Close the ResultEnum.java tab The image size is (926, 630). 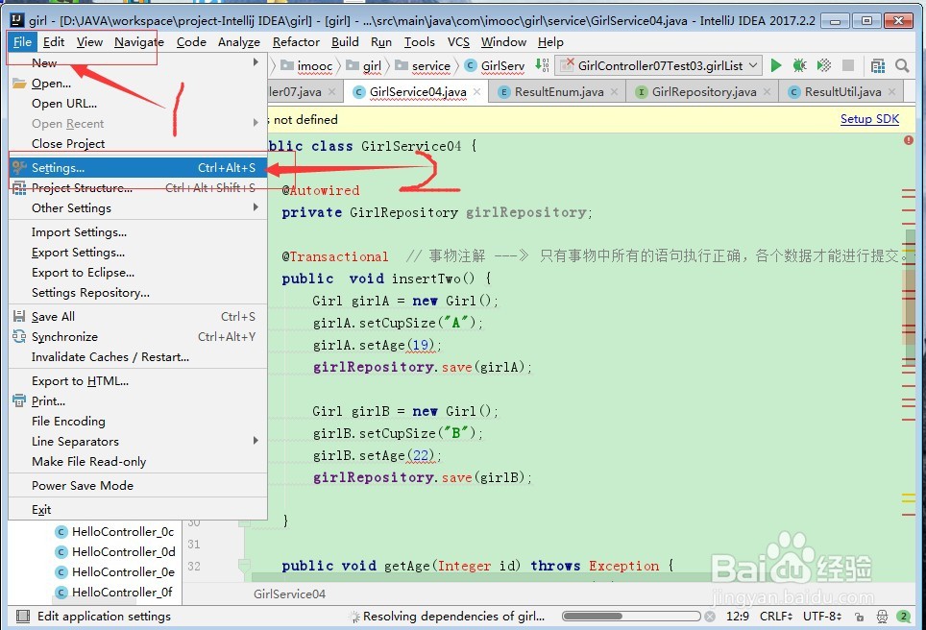[x=614, y=91]
